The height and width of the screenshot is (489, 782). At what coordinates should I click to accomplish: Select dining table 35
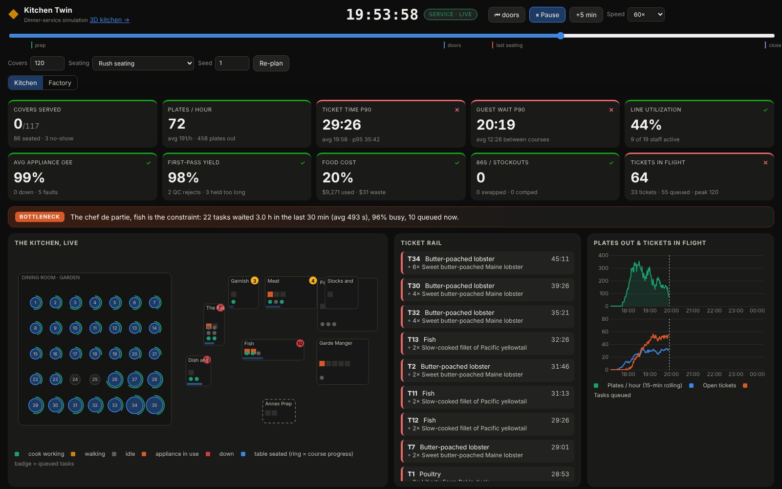point(154,405)
